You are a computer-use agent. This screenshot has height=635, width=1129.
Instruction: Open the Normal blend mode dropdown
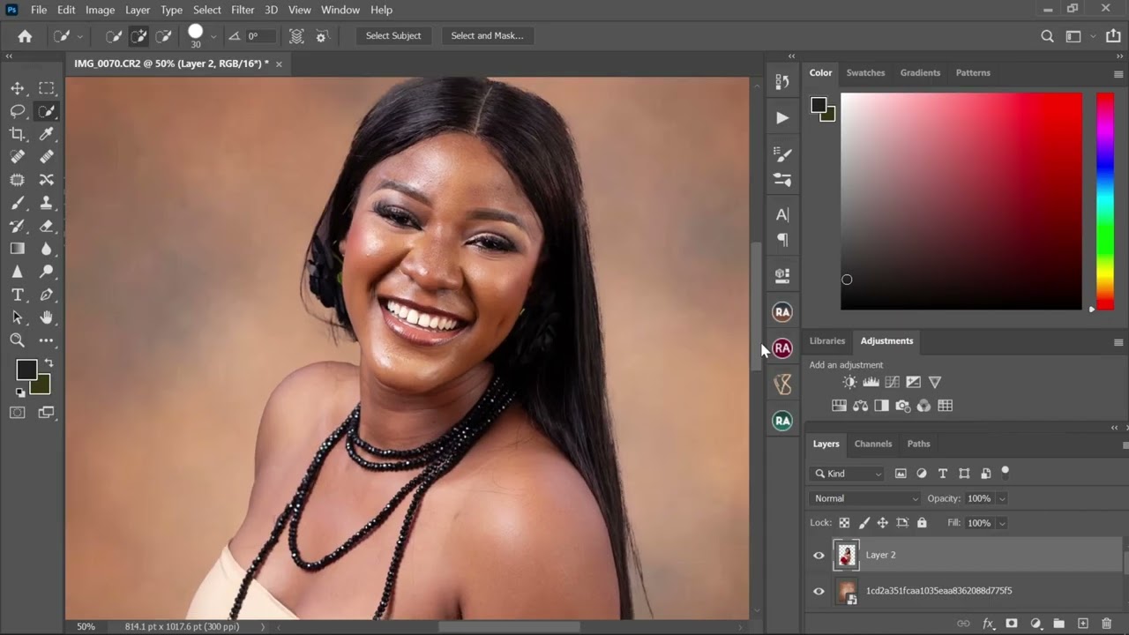click(x=865, y=498)
